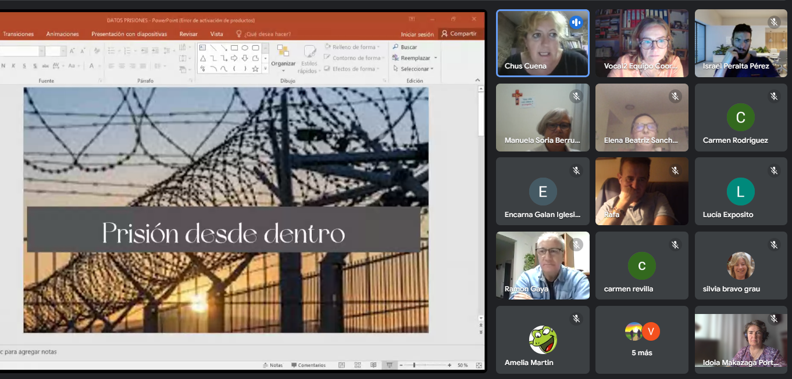
Task: Switch to the Revisar tab
Action: 188,34
